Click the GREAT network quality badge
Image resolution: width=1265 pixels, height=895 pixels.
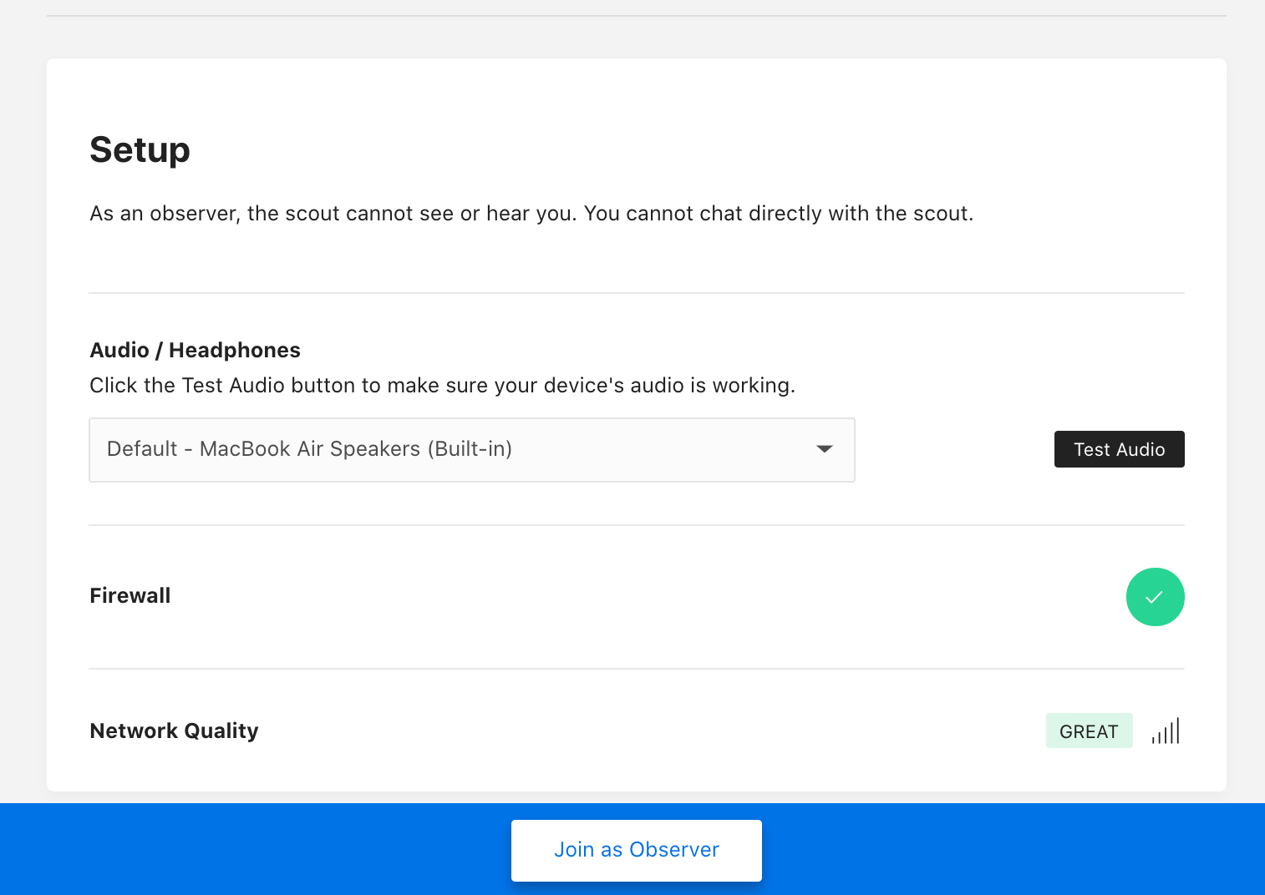tap(1089, 730)
